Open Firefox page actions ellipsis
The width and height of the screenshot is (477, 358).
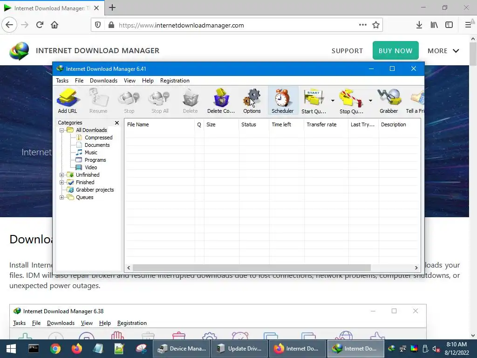(362, 25)
